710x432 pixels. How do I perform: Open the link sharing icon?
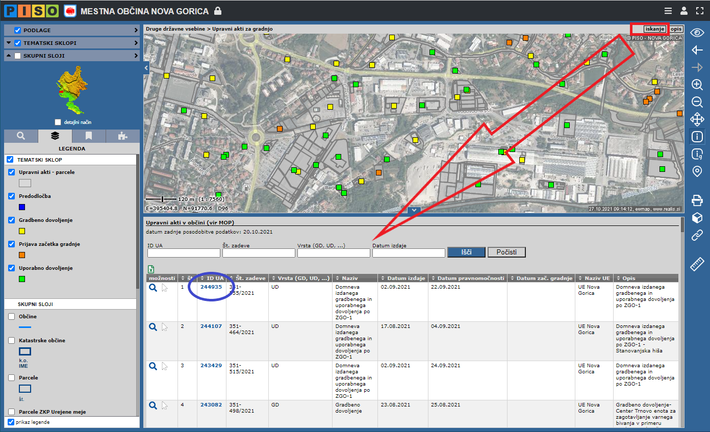click(697, 235)
